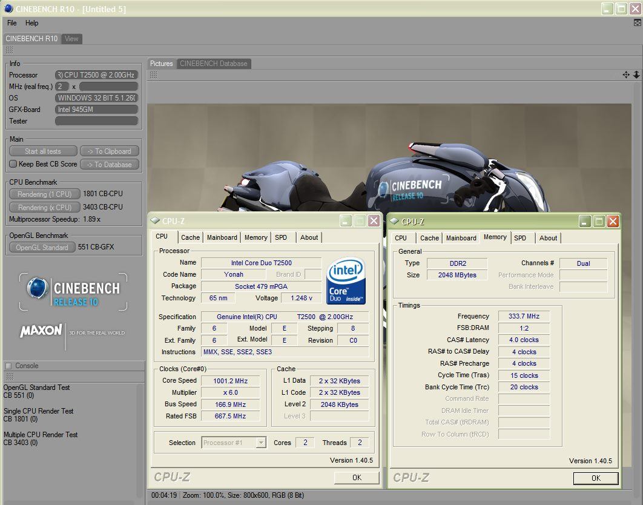The height and width of the screenshot is (505, 643).
Task: Click the Start all tests button
Action: point(43,151)
